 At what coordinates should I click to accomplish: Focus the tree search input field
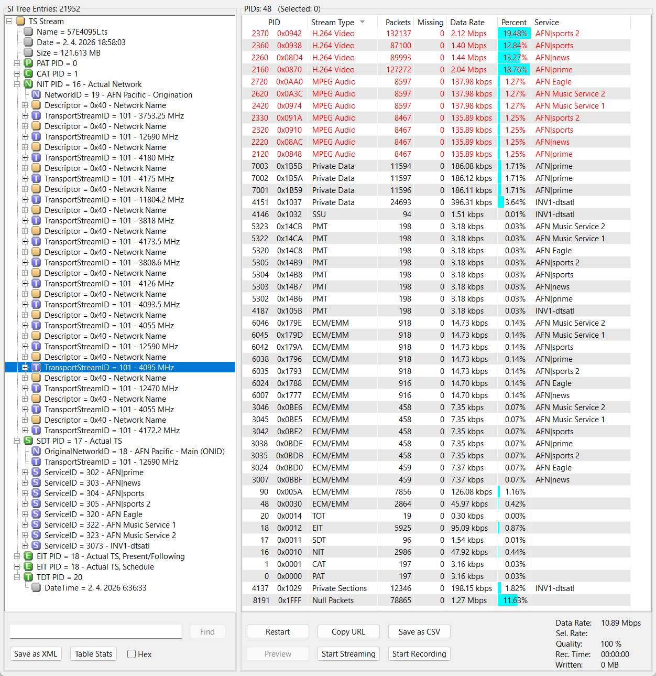click(x=96, y=631)
